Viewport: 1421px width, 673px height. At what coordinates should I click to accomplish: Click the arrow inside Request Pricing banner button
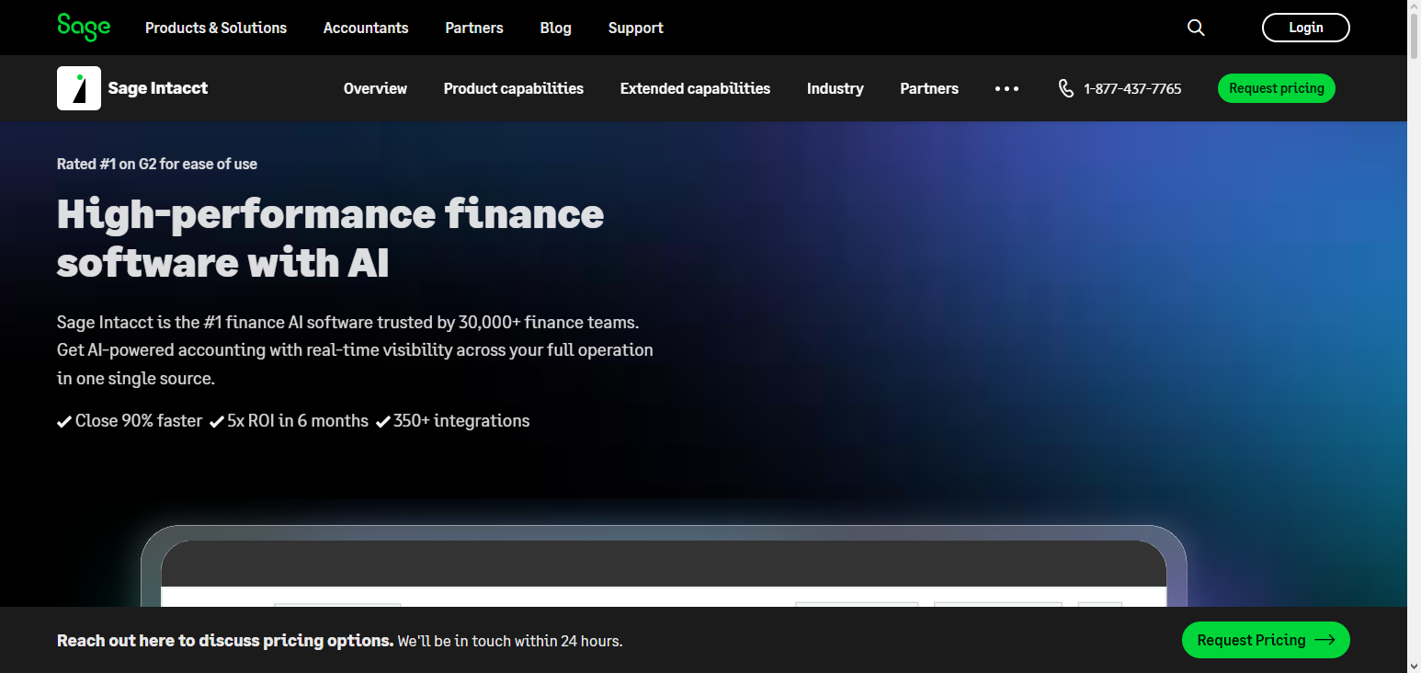[1324, 640]
